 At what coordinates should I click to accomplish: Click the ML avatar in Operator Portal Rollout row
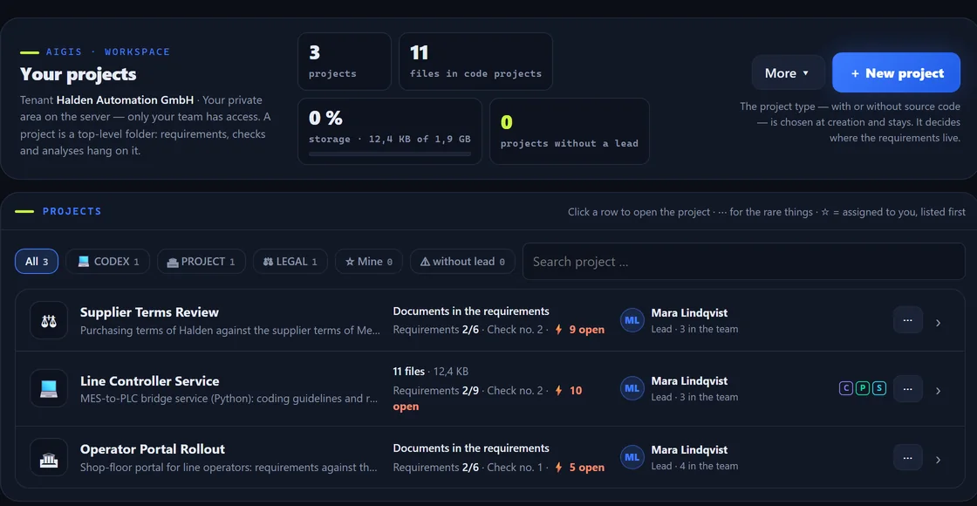(x=632, y=457)
